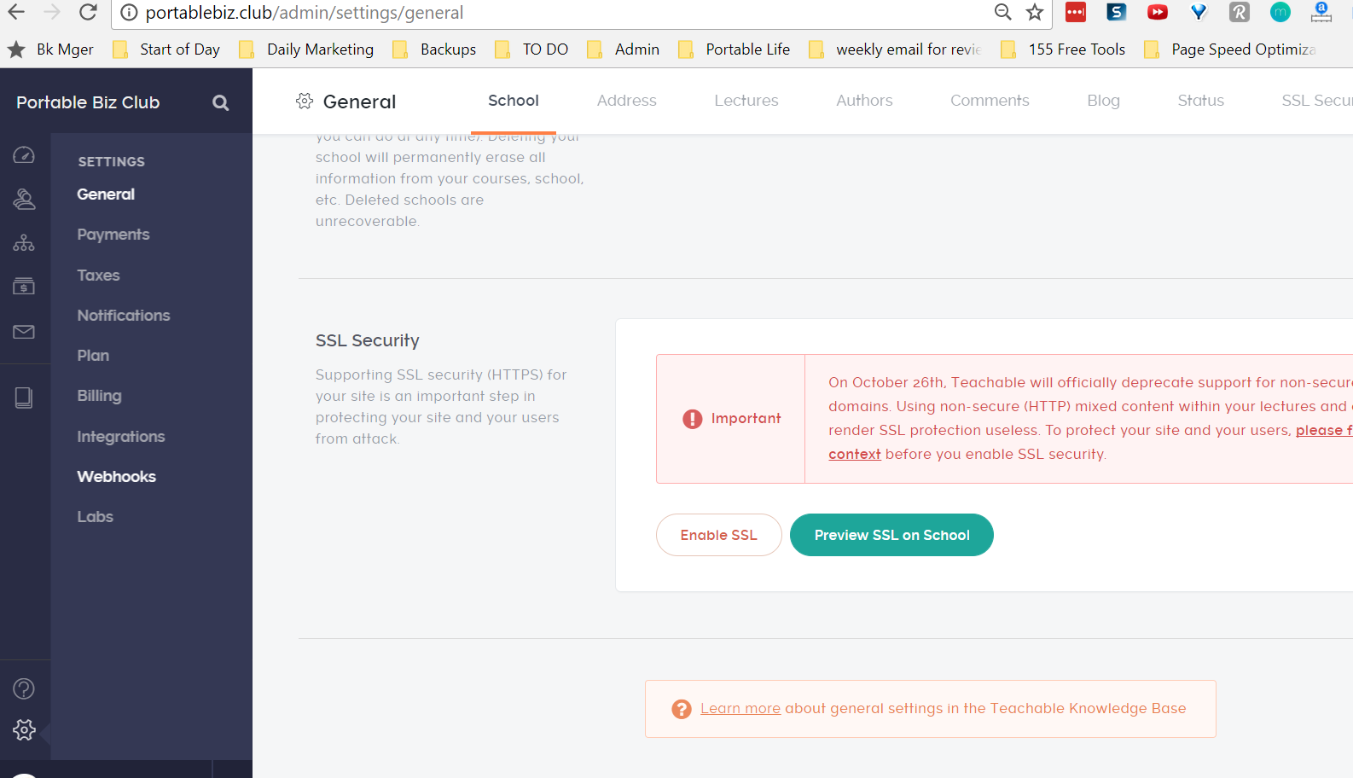Open General settings in sidebar
Viewport: 1353px width, 778px height.
(106, 194)
